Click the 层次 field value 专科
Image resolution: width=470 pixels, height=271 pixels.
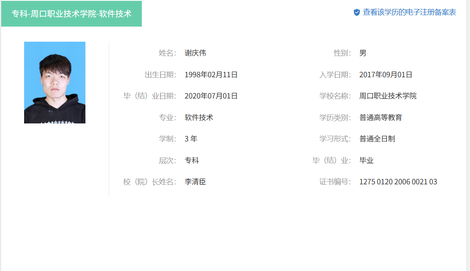pyautogui.click(x=192, y=161)
